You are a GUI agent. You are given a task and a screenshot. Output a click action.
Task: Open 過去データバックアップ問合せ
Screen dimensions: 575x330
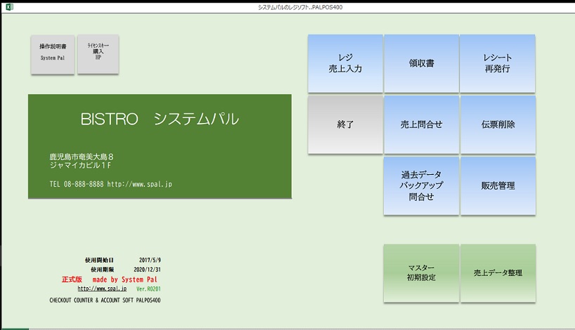click(x=421, y=186)
